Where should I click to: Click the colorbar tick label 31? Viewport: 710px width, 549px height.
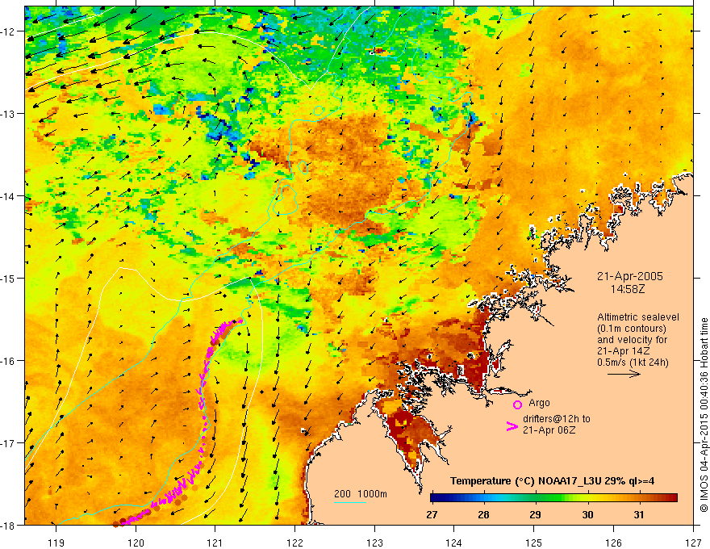[638, 514]
